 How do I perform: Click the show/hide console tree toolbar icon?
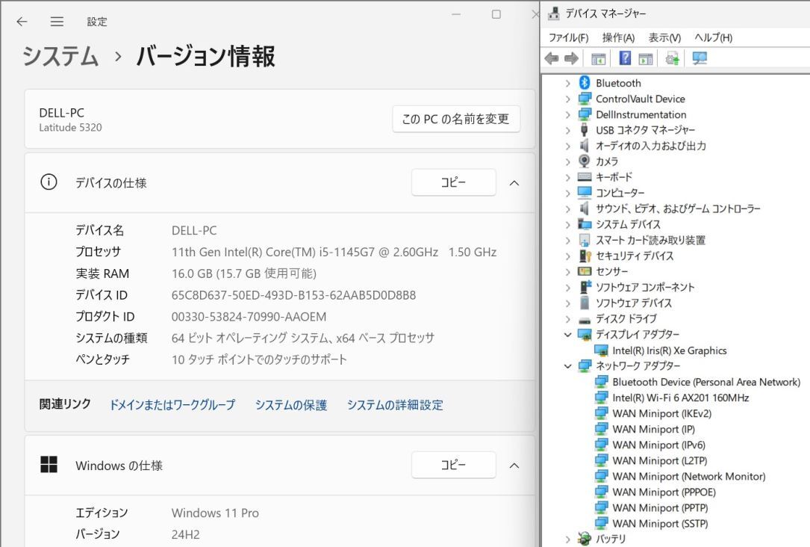(598, 59)
